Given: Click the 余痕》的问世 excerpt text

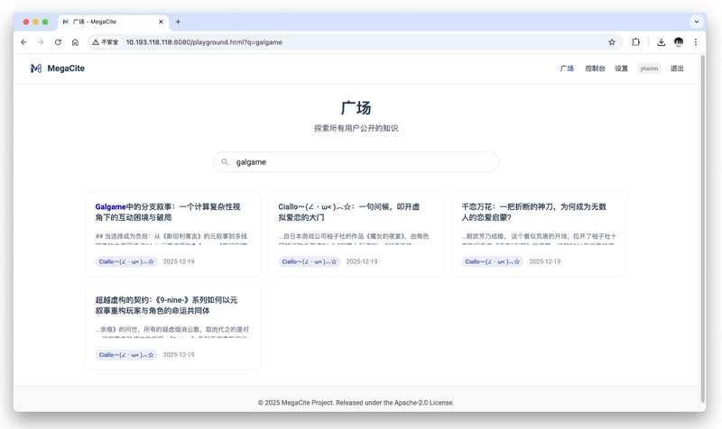Looking at the screenshot, I should (172, 332).
